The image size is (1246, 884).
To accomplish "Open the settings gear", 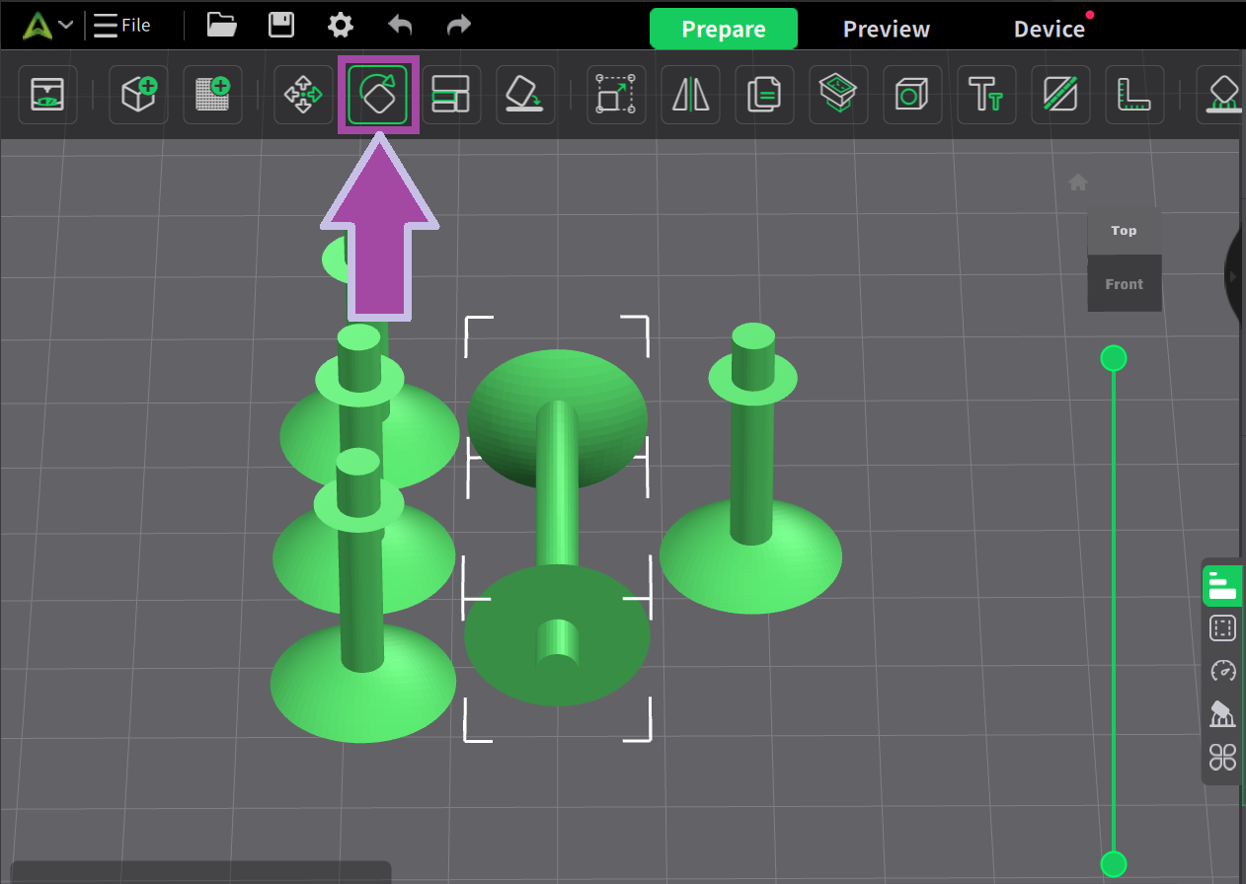I will (341, 26).
